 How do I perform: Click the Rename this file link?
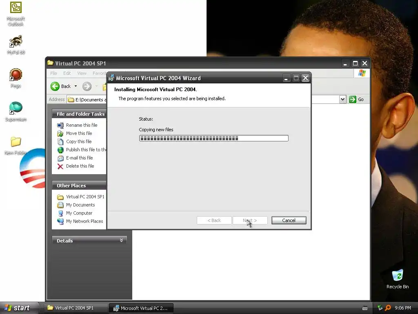coord(82,125)
